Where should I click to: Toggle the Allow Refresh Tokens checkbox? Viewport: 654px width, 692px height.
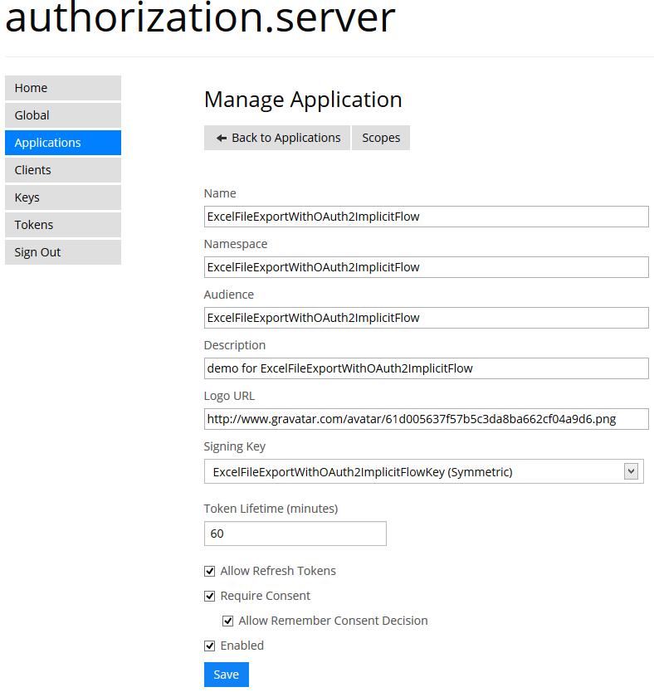click(210, 571)
